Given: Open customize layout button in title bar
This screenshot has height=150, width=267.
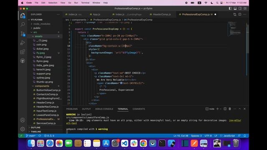Looking at the screenshot, I should (x=245, y=8).
